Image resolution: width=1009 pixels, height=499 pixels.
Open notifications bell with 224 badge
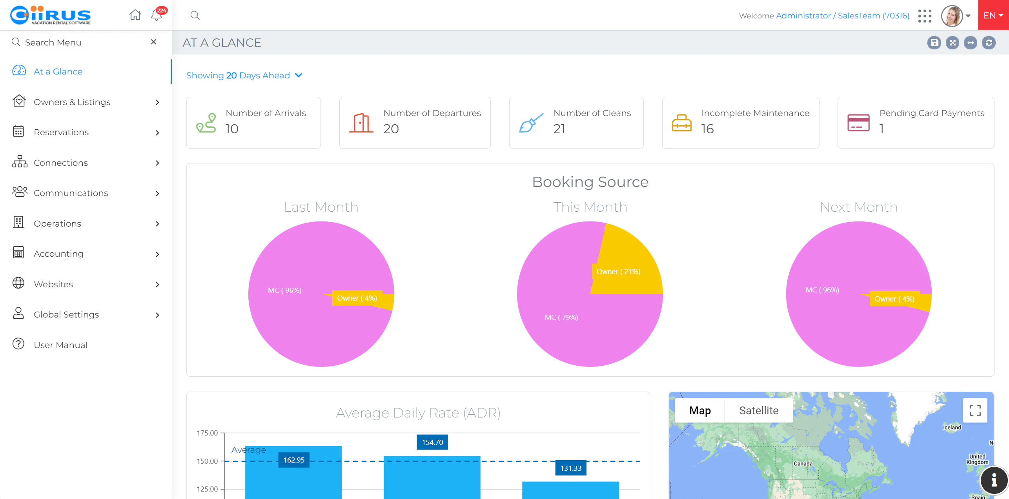[x=157, y=15]
